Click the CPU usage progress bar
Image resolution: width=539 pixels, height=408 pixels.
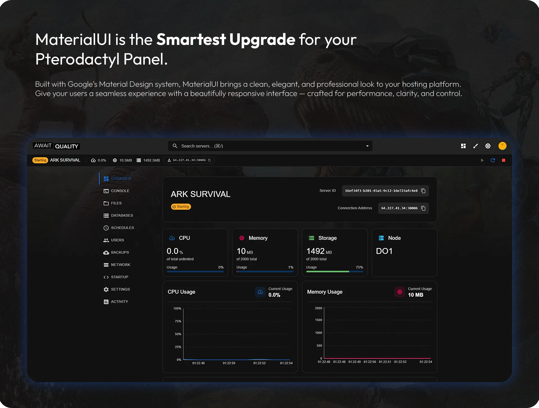coord(195,272)
